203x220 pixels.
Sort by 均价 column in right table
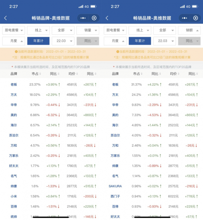175,74
